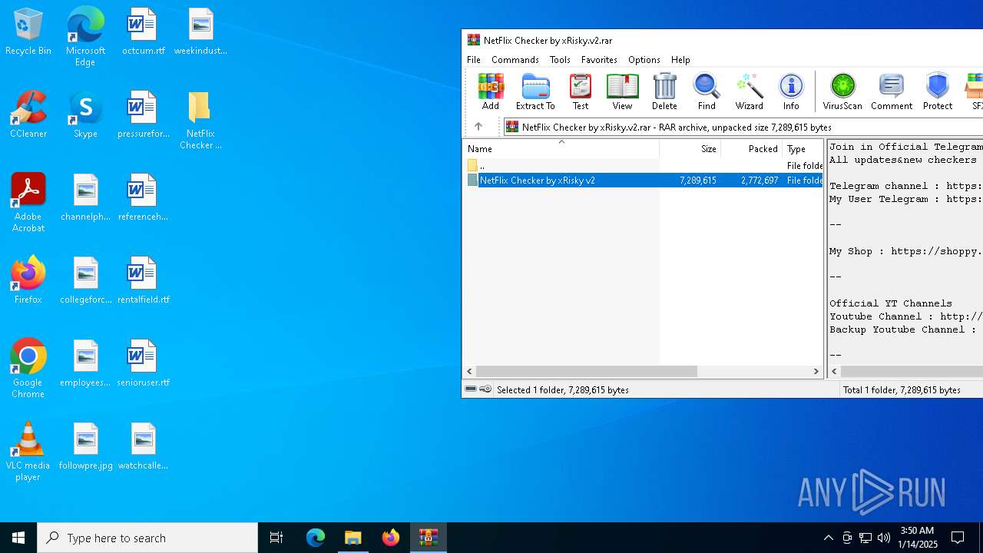Click the comment pane's left scroll arrow
The image size is (983, 553).
pyautogui.click(x=835, y=371)
